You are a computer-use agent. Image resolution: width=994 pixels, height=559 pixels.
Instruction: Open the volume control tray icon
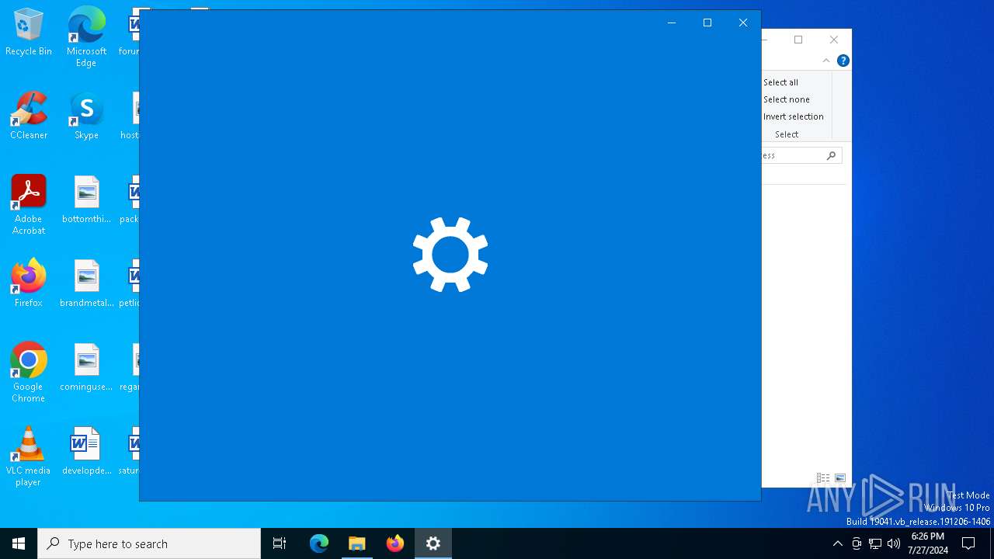894,543
